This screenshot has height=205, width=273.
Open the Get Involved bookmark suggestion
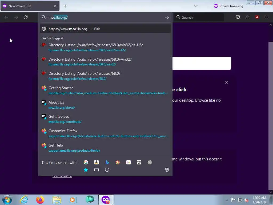[x=105, y=119]
